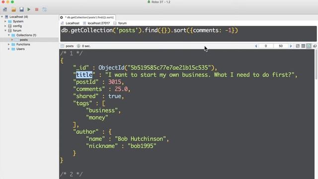Viewport: 318px width, 179px height.
Task: Click the postId value 3015
Action: 115,82
